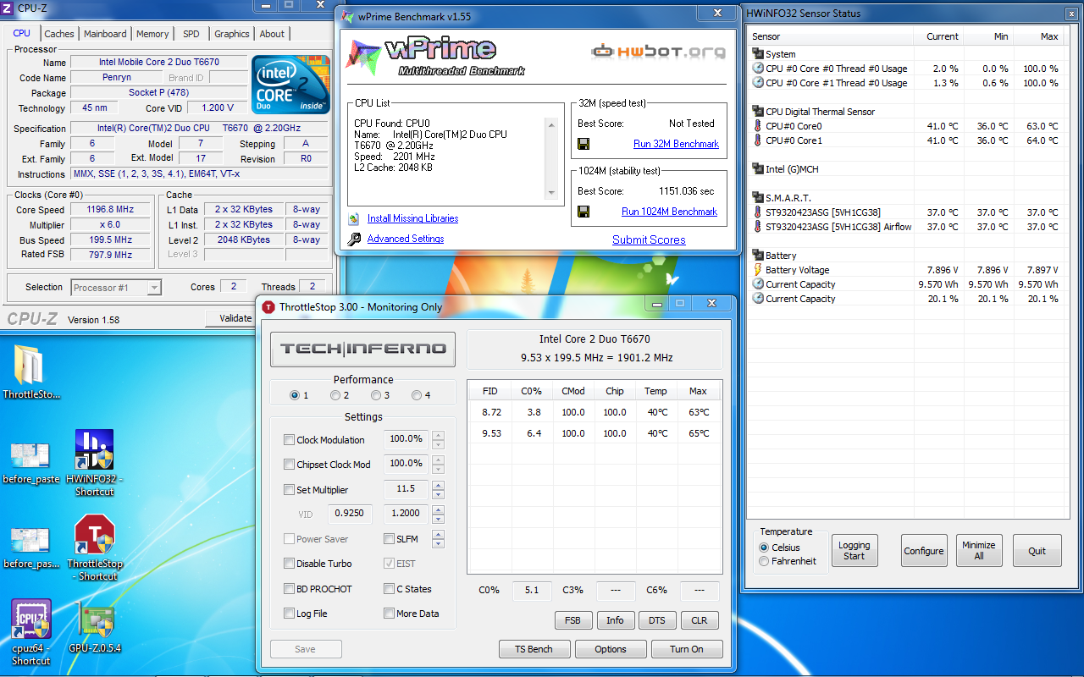Screen dimensions: 1084x677
Task: Click the CPU-Z title bar icon
Action: click(x=8, y=8)
